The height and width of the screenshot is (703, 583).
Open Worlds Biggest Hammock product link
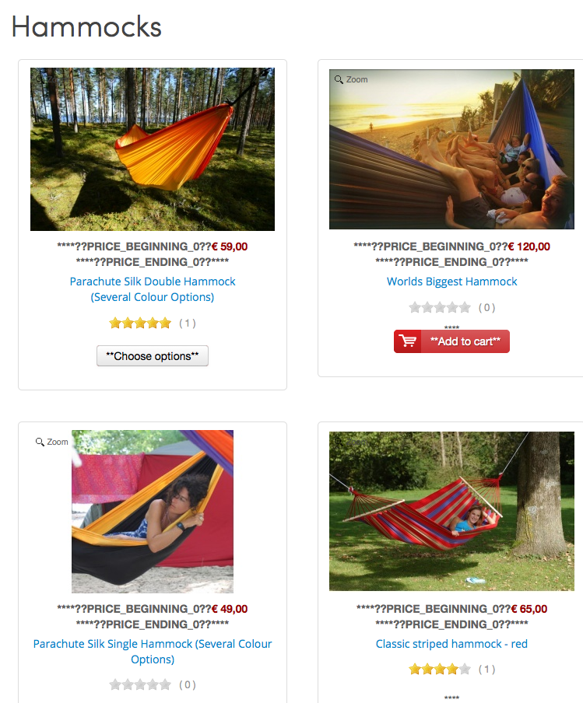tap(452, 282)
